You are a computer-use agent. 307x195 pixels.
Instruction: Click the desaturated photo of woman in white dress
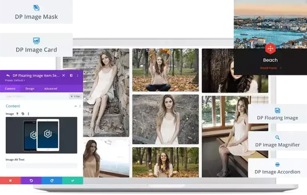point(165,119)
